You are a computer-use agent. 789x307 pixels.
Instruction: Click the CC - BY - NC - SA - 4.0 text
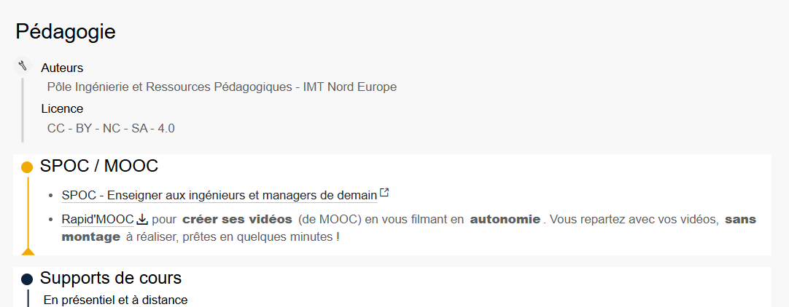point(111,128)
